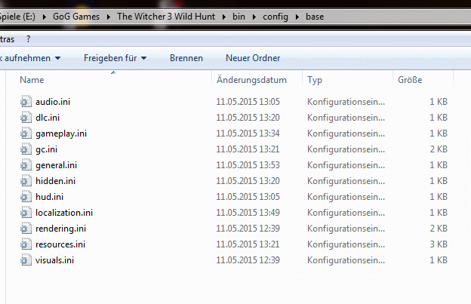
Task: Click date 11.05.2015 13:49 of localization.ini
Action: click(248, 213)
